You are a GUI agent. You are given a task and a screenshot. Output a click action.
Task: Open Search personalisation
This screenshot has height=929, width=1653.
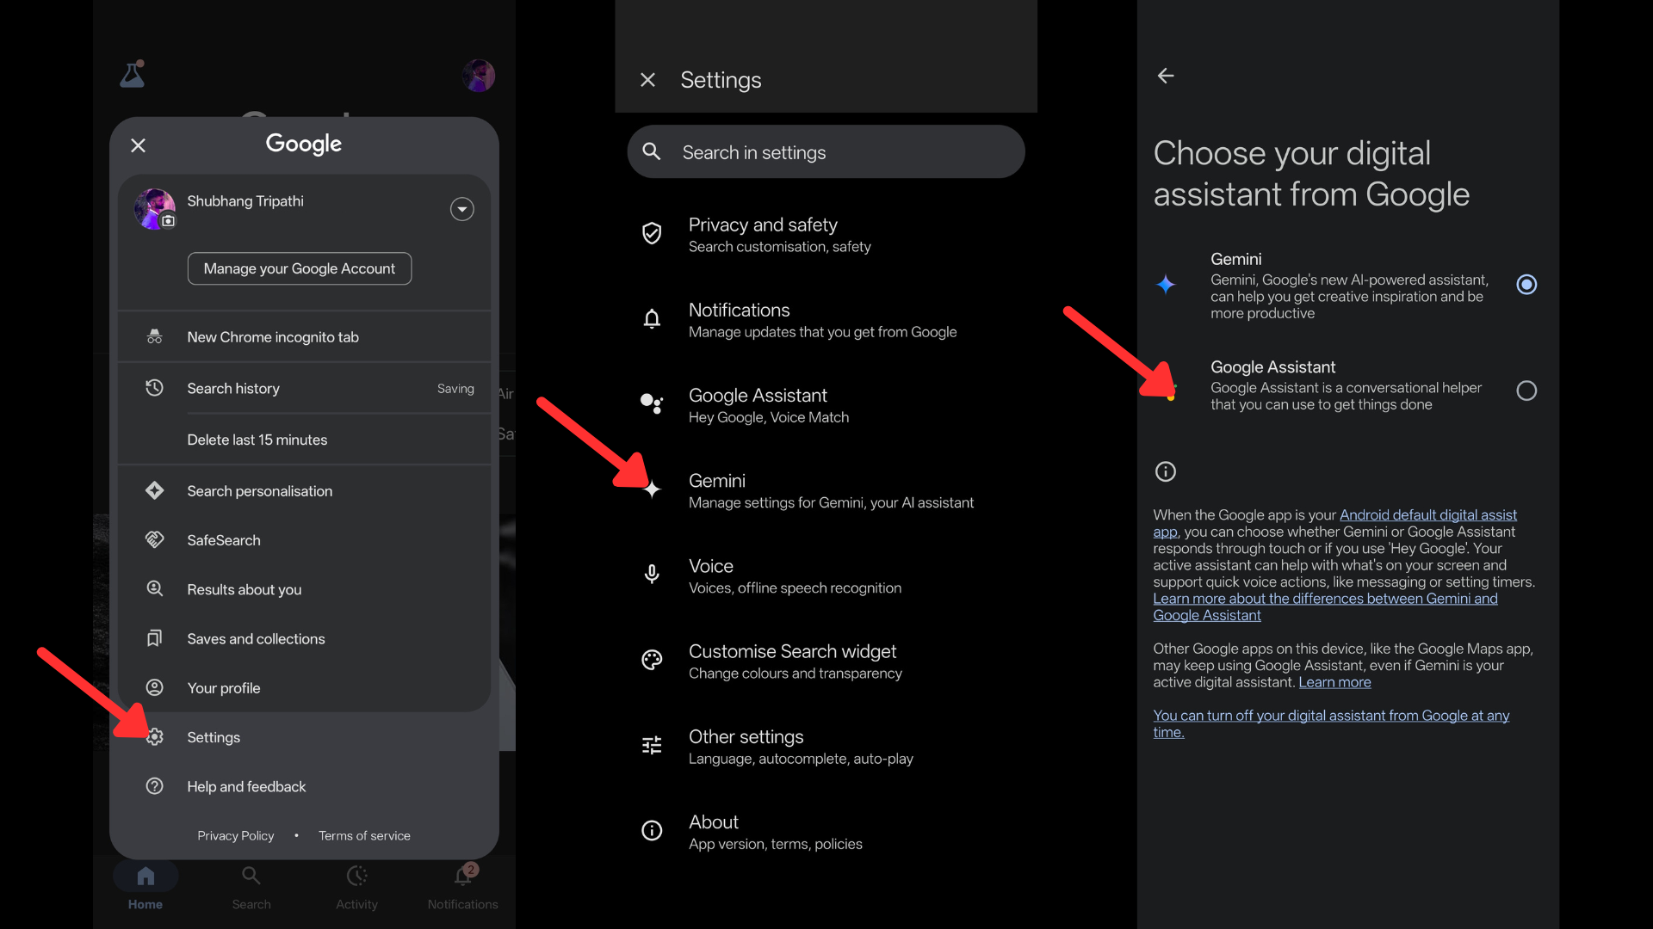304,491
